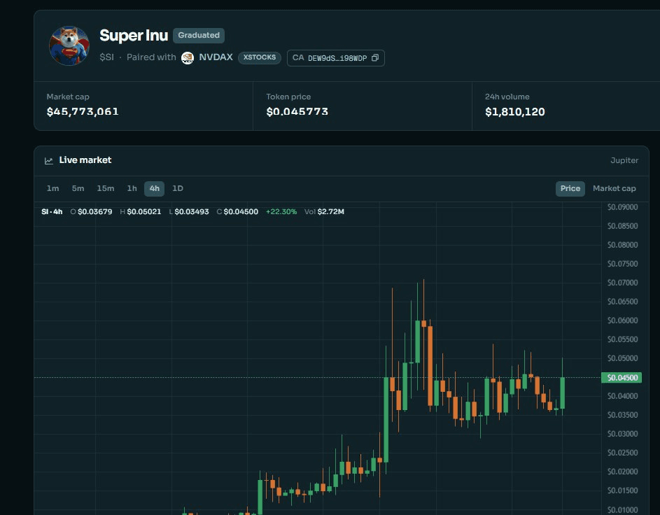Switch chart to 1h interval
The height and width of the screenshot is (515, 660).
(x=132, y=188)
